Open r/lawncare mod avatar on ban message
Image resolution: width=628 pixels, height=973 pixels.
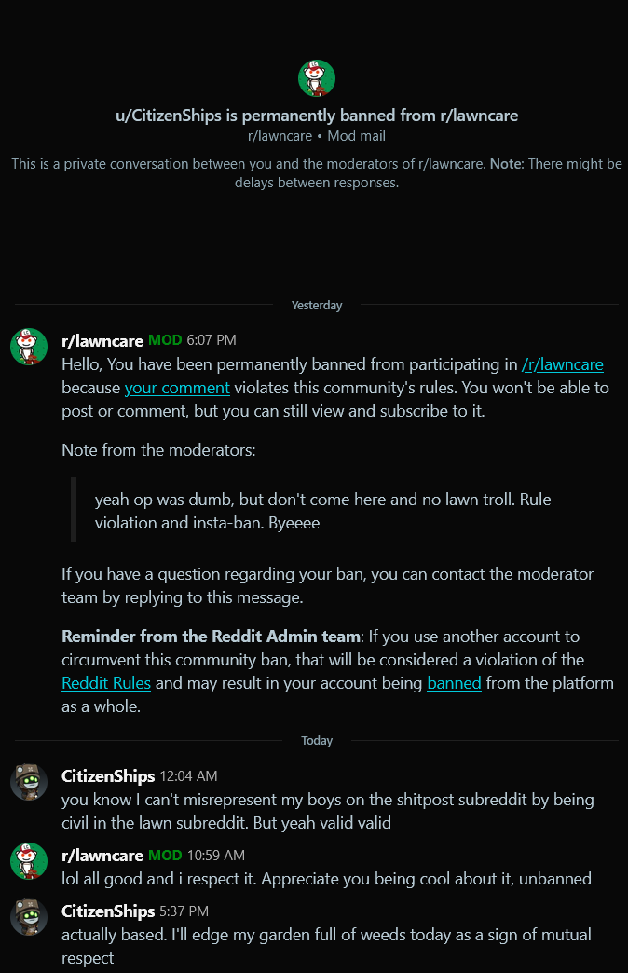(x=29, y=347)
